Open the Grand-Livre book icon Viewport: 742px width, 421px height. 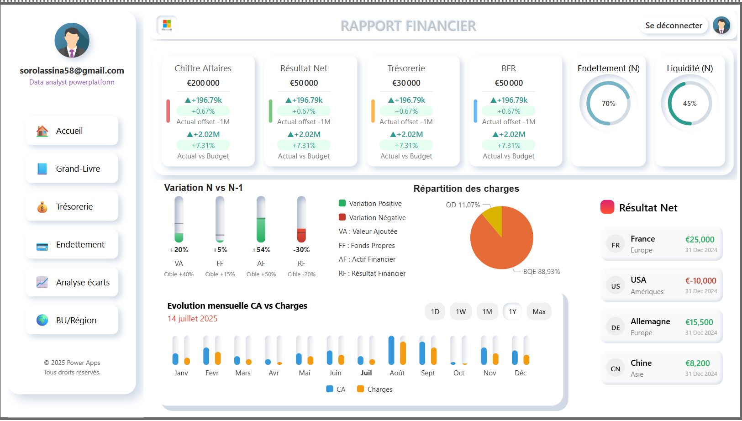click(42, 168)
